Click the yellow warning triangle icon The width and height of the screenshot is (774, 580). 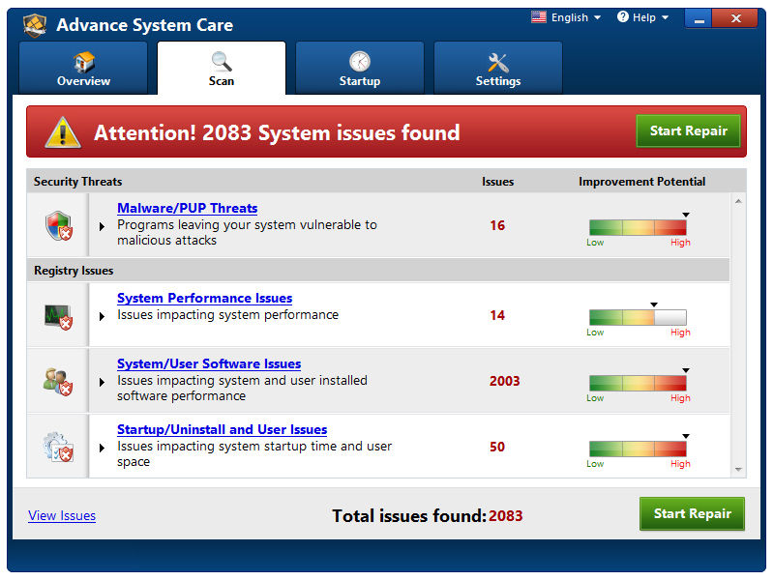63,132
